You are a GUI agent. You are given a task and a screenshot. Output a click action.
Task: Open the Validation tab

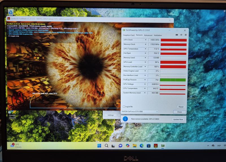158,35
